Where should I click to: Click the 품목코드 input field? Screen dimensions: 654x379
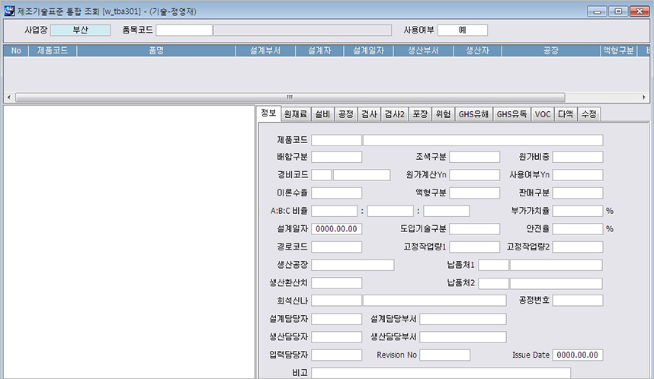point(184,30)
